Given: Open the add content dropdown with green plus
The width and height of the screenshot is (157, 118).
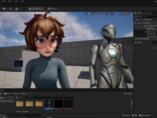Looking at the screenshot, I should [5, 9].
